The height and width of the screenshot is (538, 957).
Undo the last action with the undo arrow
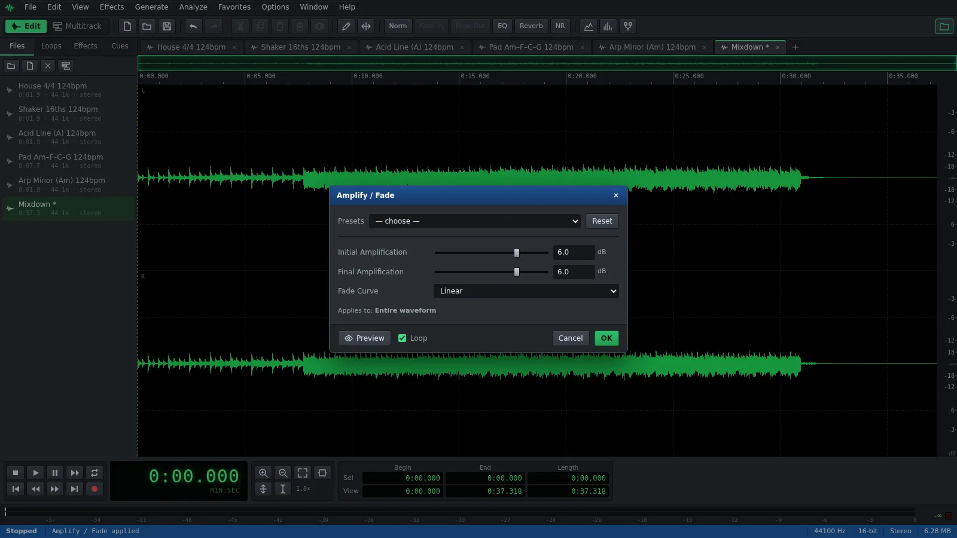(193, 26)
